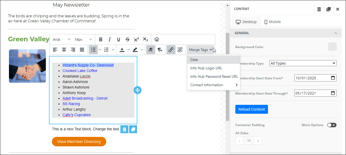This screenshot has width=346, height=155.
Task: Delete content using the panel trash icon
Action: (x=319, y=9)
